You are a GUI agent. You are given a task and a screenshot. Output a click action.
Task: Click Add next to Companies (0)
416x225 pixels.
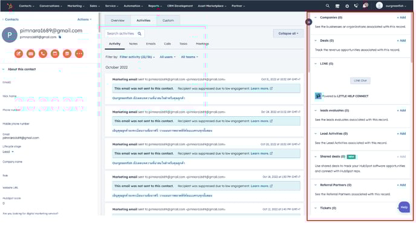click(401, 18)
